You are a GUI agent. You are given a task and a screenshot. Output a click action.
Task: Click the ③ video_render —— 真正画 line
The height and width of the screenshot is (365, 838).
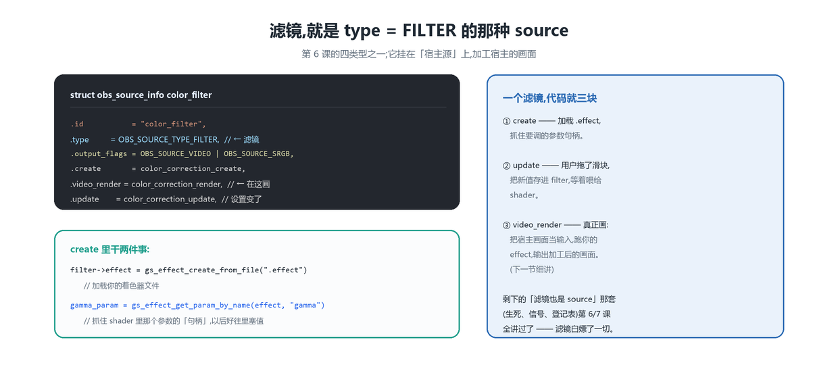point(556,224)
